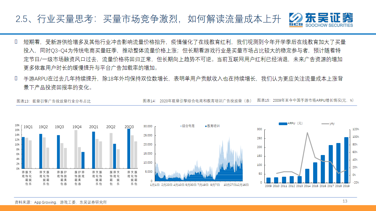376x211 pixels.
Task: Click the yoy legend line marker
Action: [325, 124]
